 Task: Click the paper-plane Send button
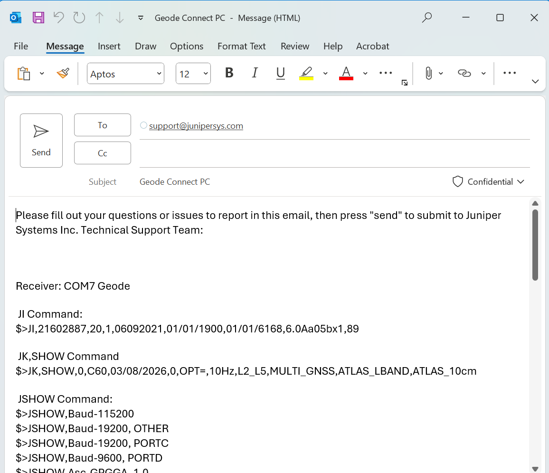(x=41, y=141)
